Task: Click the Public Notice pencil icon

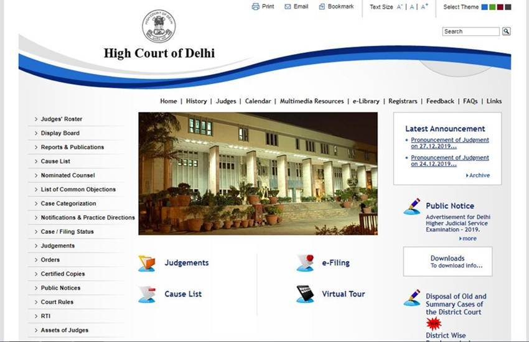Action: [x=412, y=206]
